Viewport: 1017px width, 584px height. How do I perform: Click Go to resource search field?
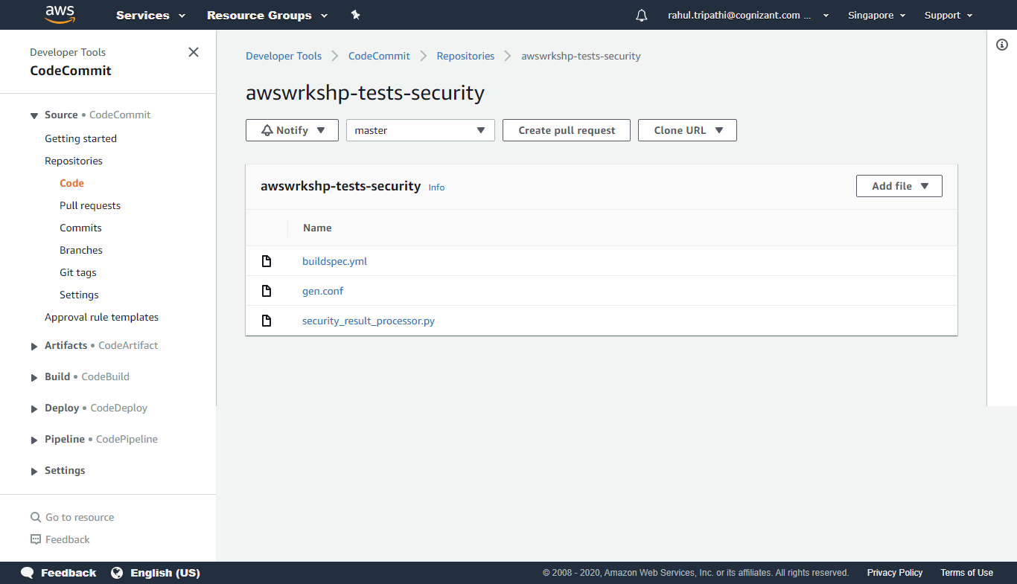80,517
